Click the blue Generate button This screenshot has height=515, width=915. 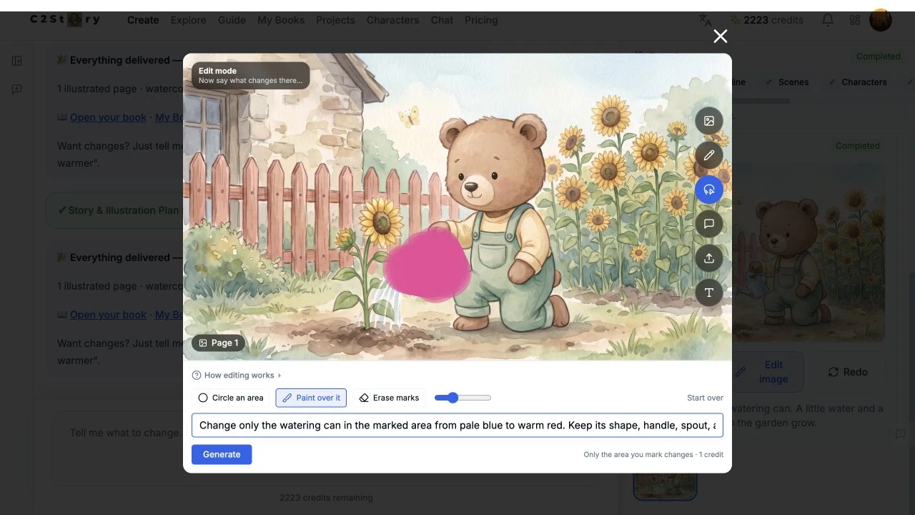222,454
